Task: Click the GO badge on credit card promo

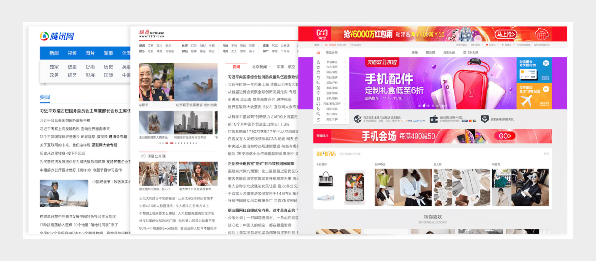Action: coord(546,63)
